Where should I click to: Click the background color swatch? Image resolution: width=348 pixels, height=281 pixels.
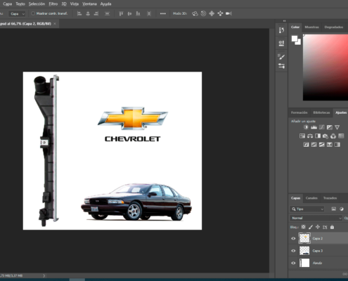[299, 43]
